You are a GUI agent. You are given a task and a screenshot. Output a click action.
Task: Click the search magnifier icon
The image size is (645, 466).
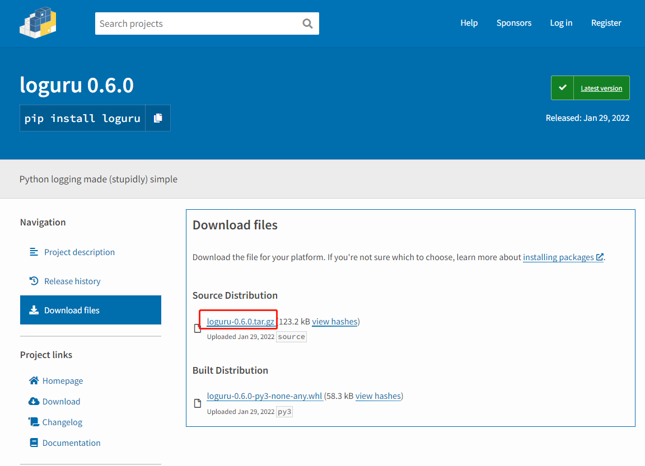(308, 23)
